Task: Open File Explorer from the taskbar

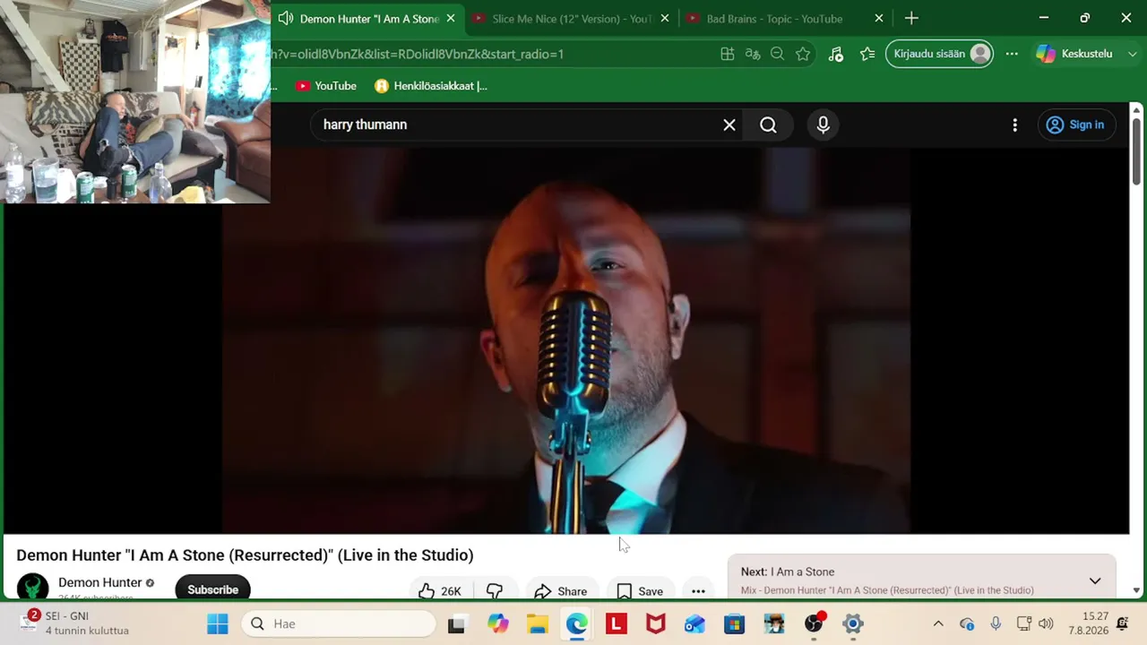Action: tap(537, 623)
